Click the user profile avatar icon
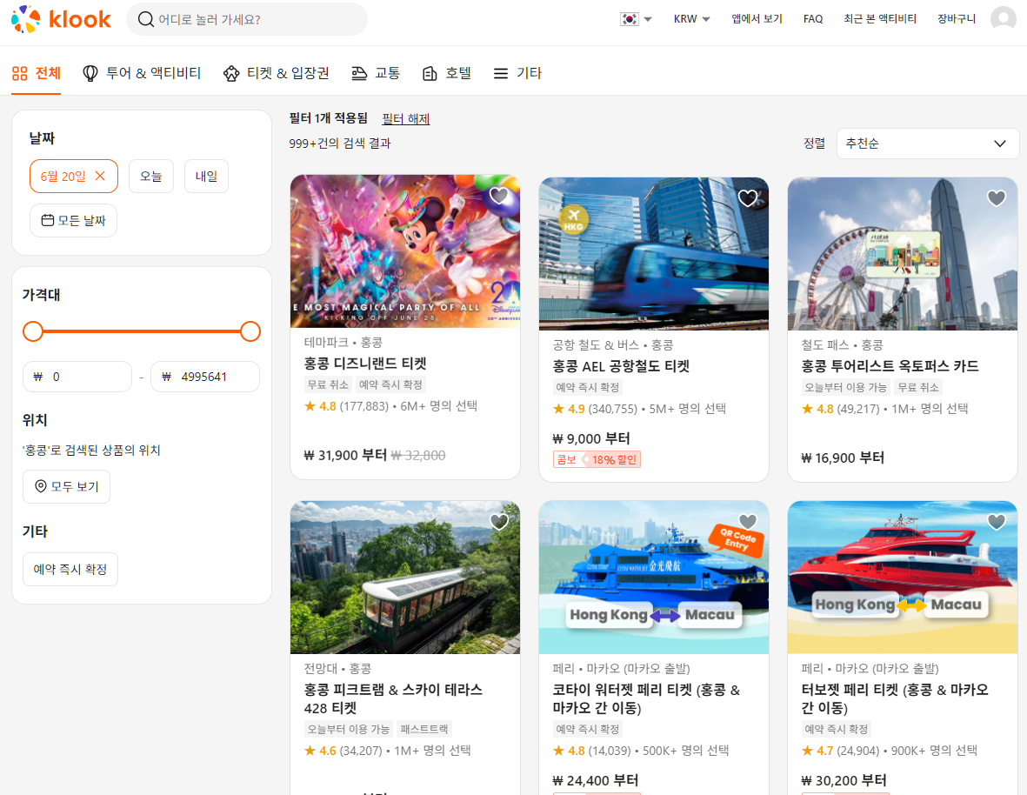The image size is (1027, 795). tap(1003, 19)
